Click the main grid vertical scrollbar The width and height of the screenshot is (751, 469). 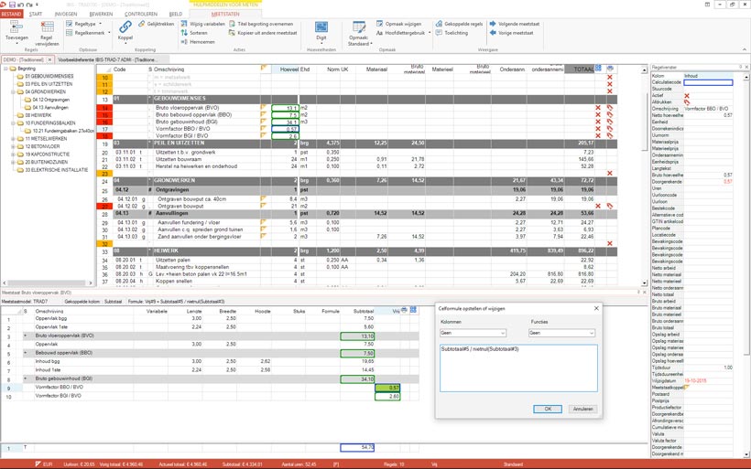coord(644,175)
